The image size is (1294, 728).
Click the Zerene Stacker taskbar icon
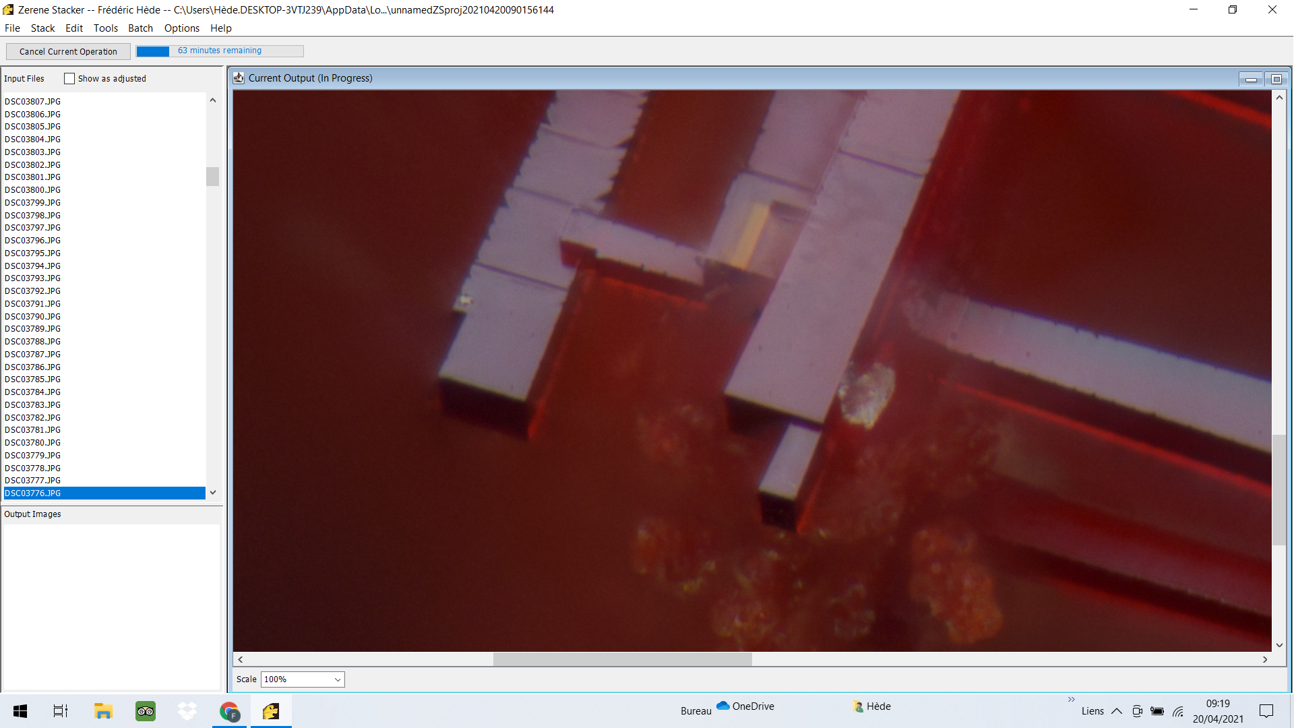point(271,711)
